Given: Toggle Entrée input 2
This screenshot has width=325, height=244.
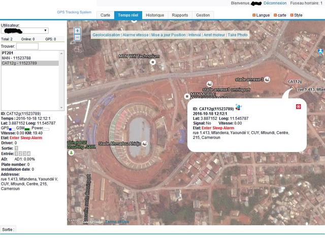Looking at the screenshot, I should [20, 154].
